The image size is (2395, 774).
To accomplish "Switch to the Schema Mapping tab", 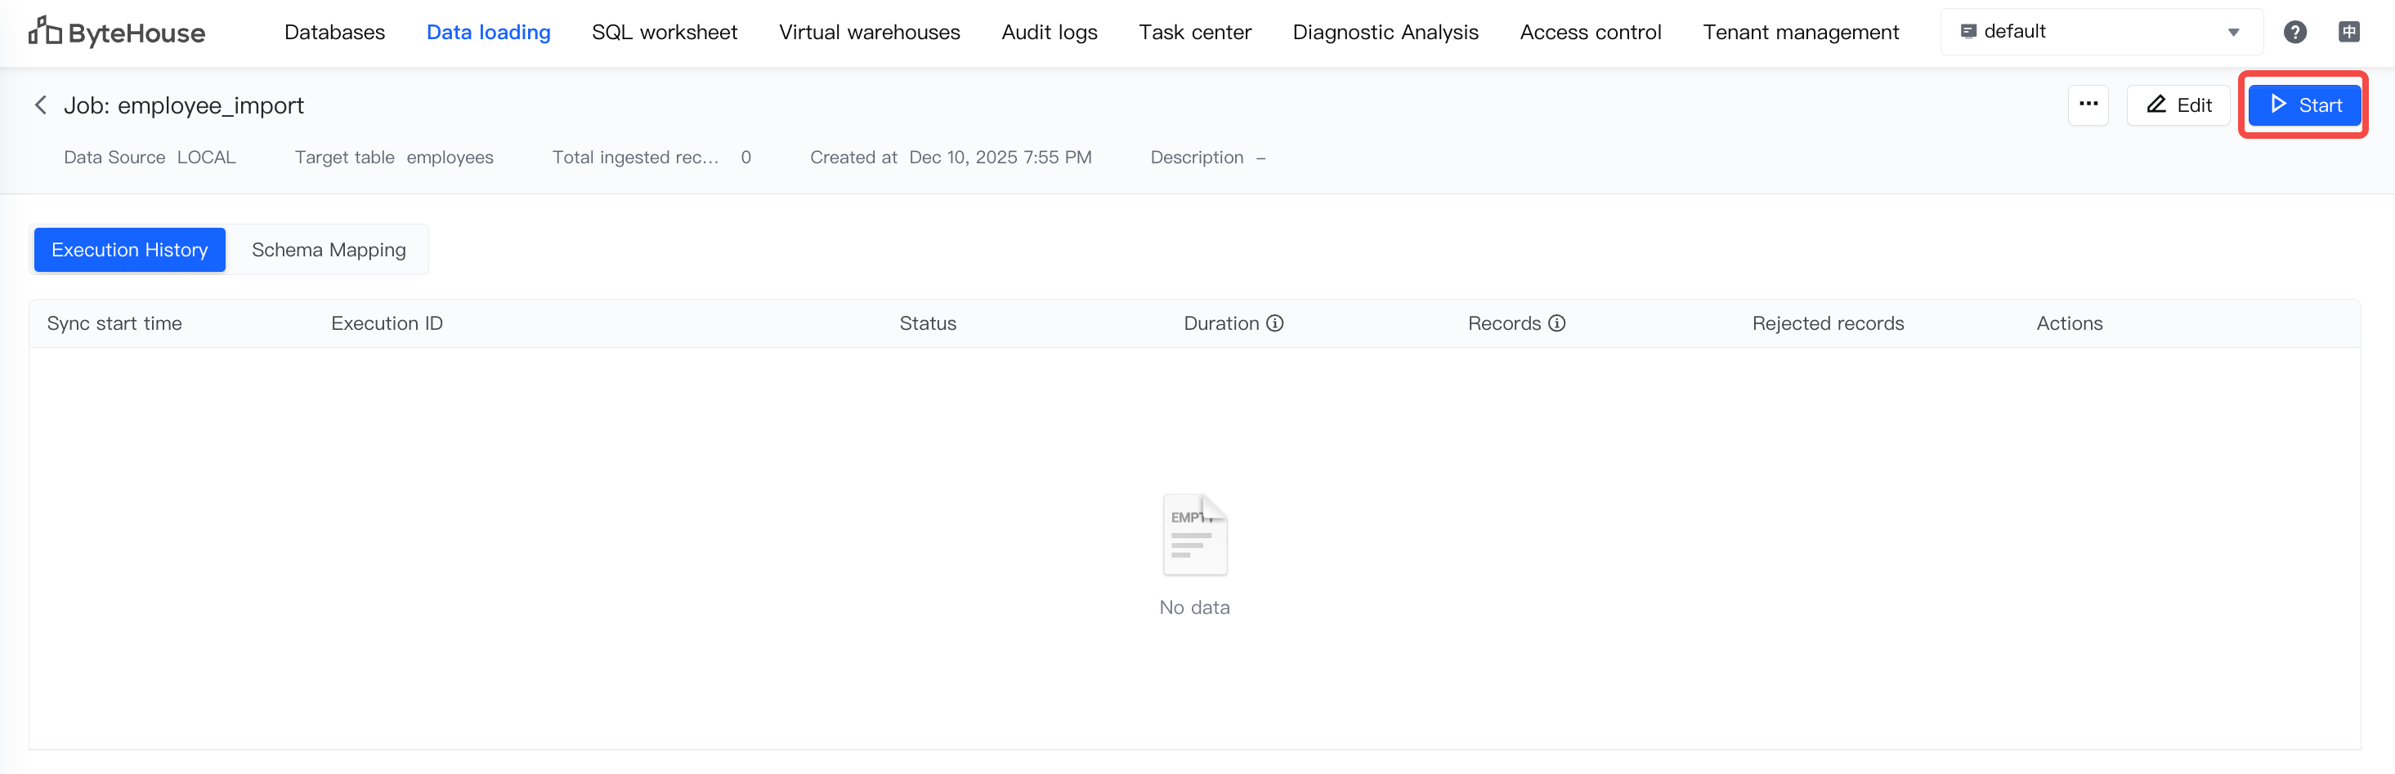I will [329, 250].
